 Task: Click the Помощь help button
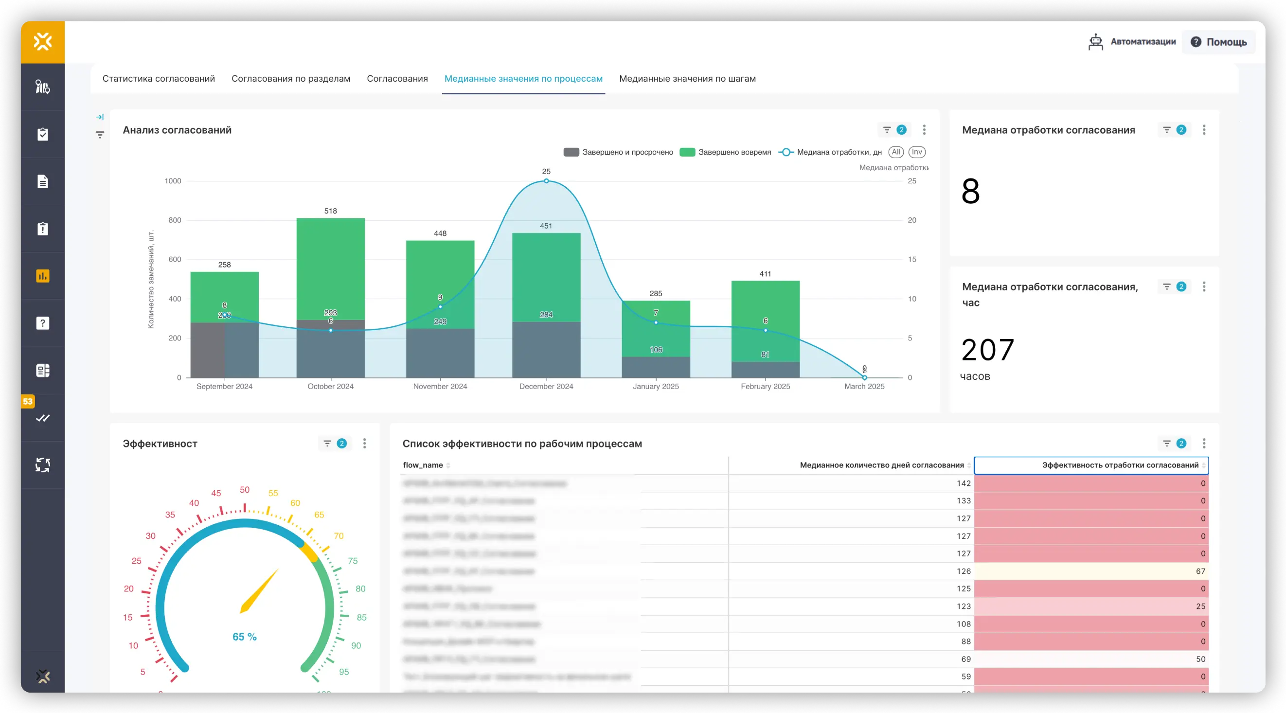1218,42
